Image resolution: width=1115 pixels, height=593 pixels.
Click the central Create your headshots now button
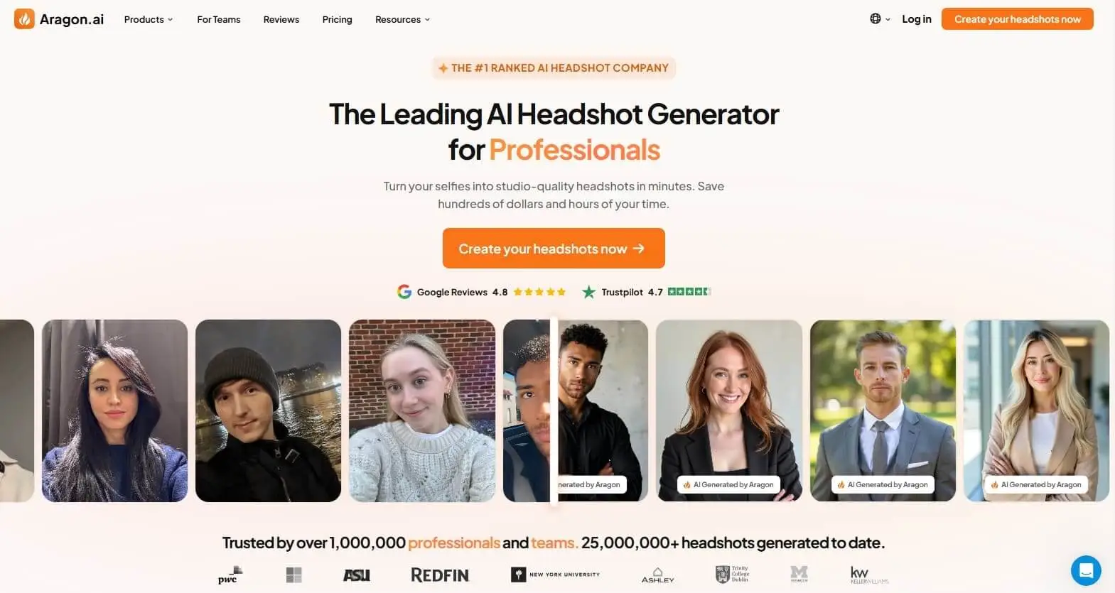pos(554,248)
